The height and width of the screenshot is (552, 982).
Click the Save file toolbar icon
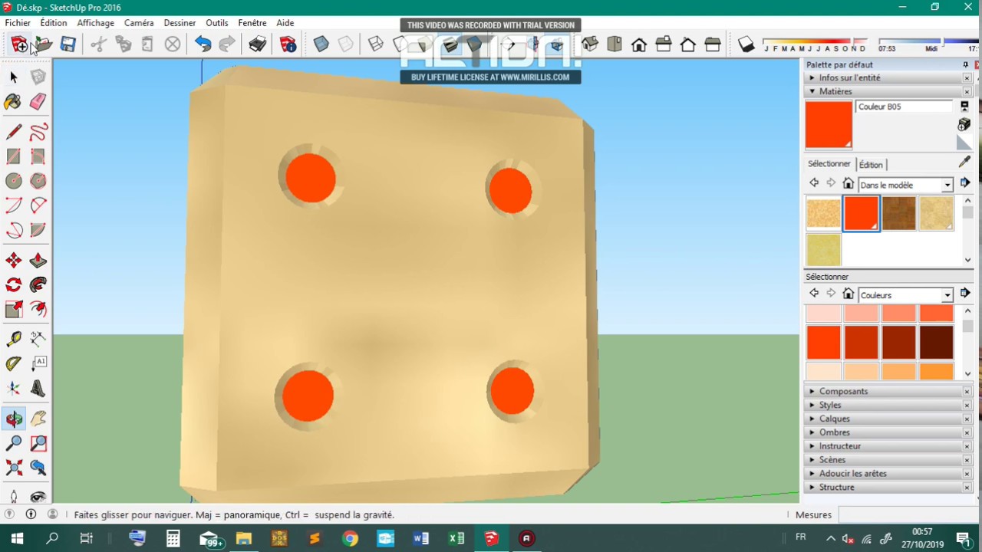(68, 44)
